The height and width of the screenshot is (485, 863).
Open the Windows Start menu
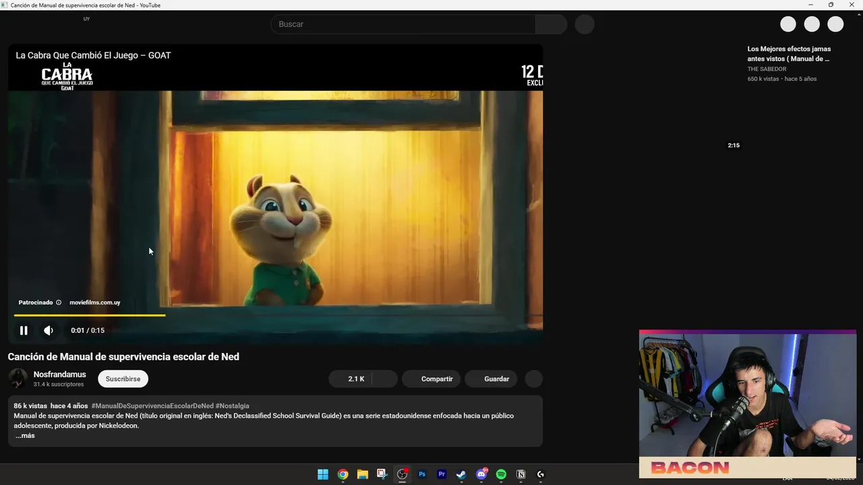323,474
